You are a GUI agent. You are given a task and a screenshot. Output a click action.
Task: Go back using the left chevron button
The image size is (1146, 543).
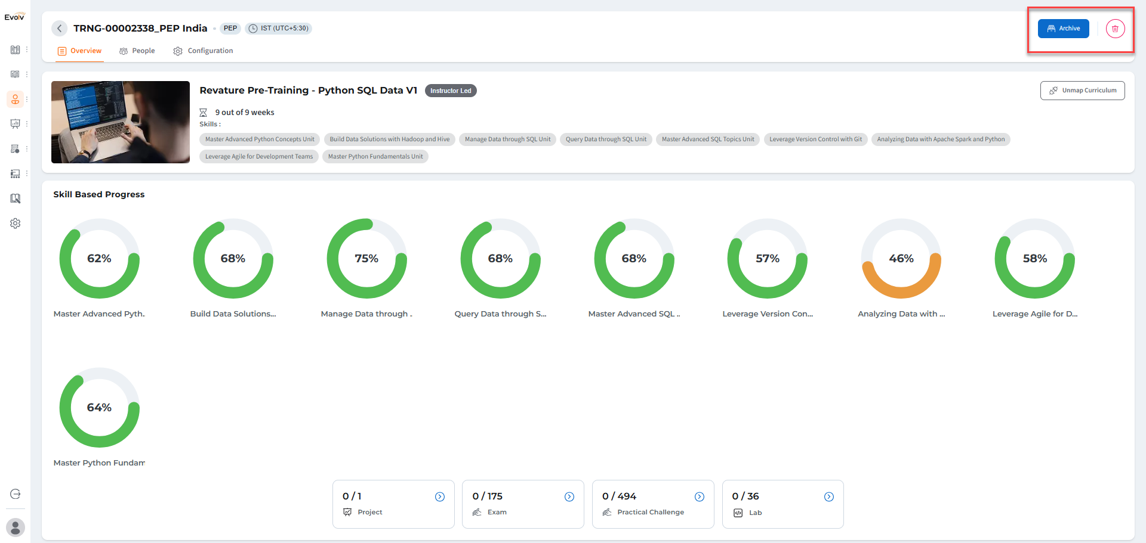coord(59,29)
